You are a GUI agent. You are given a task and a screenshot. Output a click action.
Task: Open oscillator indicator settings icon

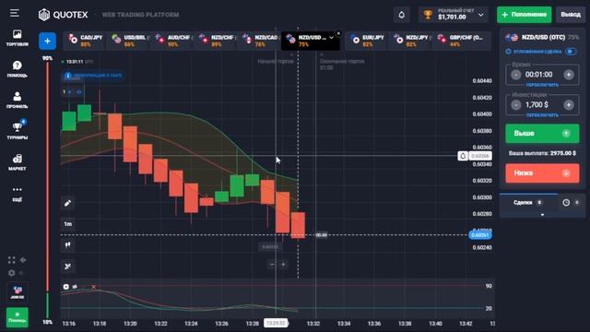click(66, 287)
